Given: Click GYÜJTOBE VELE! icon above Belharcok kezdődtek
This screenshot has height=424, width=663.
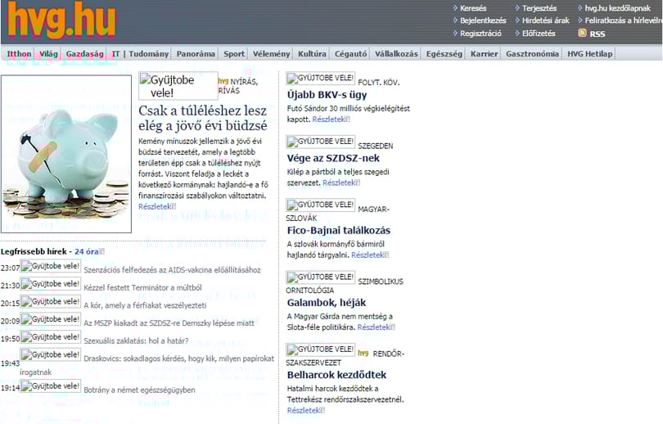Looking at the screenshot, I should coord(321,350).
